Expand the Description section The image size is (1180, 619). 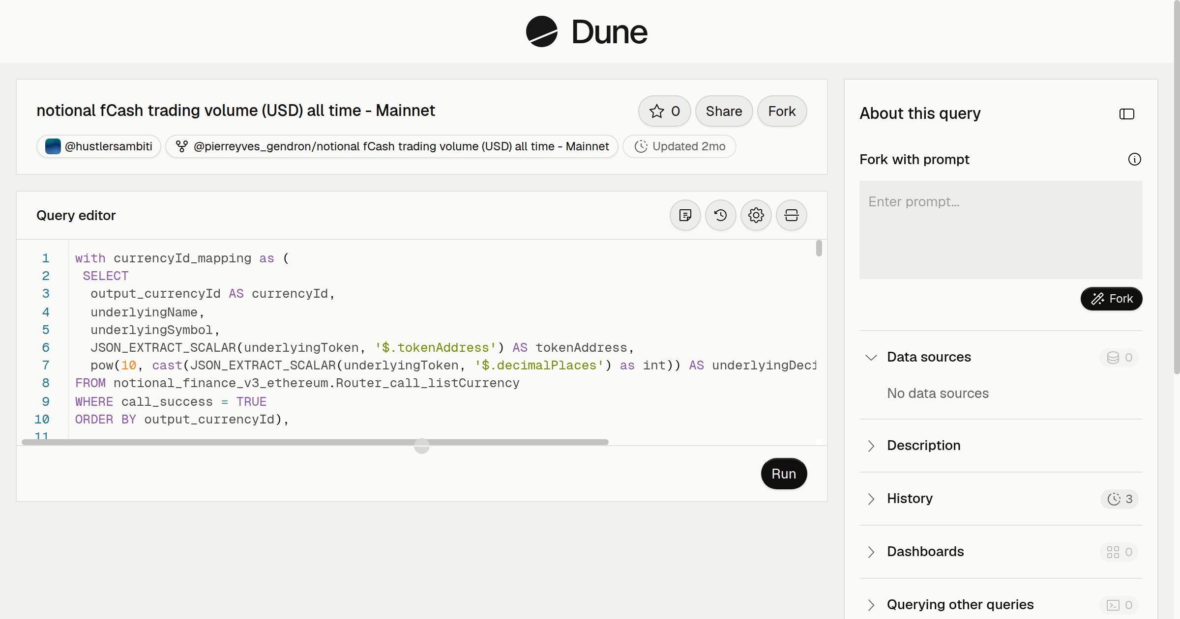click(x=1001, y=446)
